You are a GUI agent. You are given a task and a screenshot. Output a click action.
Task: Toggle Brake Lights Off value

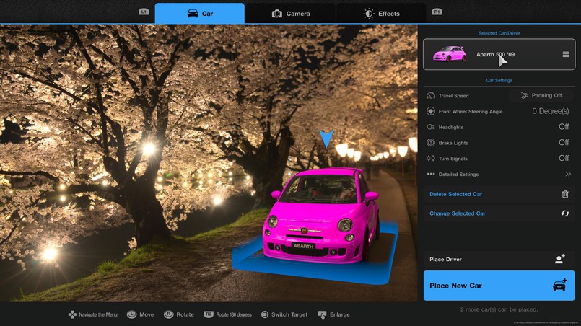click(x=564, y=142)
